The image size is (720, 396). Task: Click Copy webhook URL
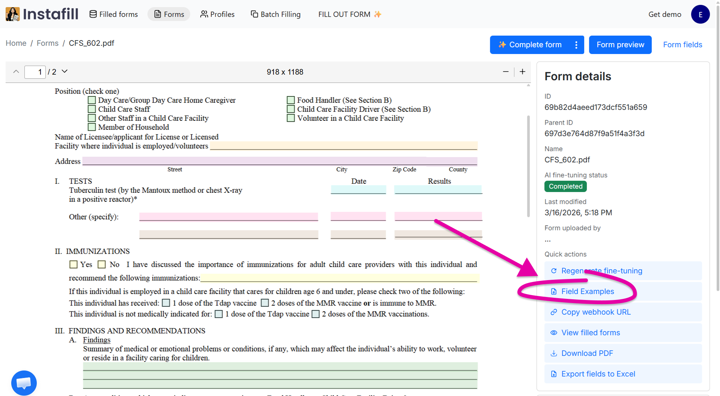623,312
